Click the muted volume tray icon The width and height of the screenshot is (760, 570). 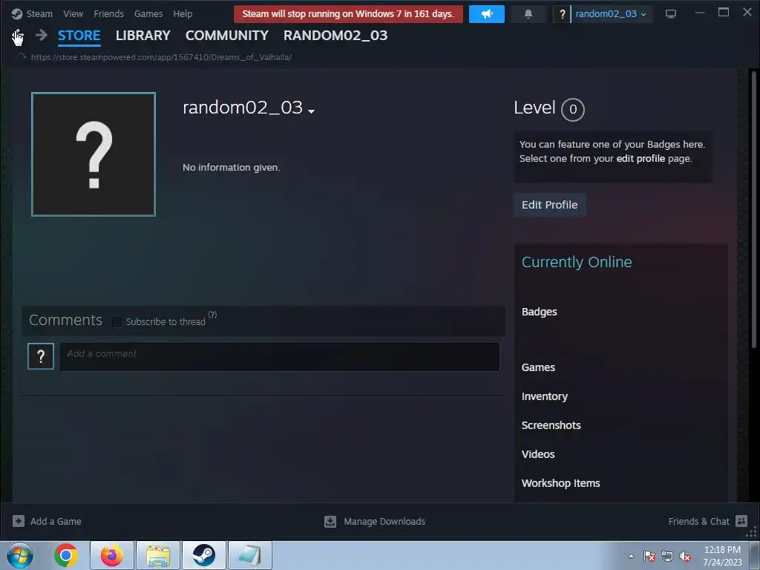685,556
